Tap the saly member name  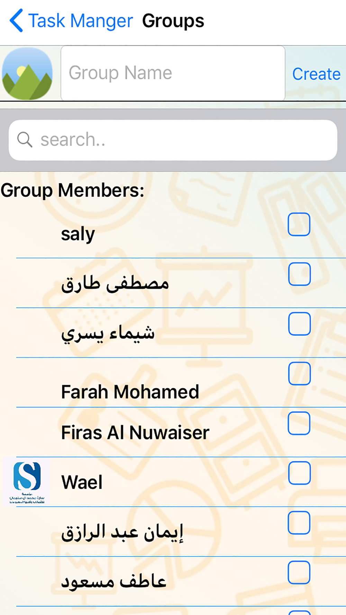tap(78, 234)
